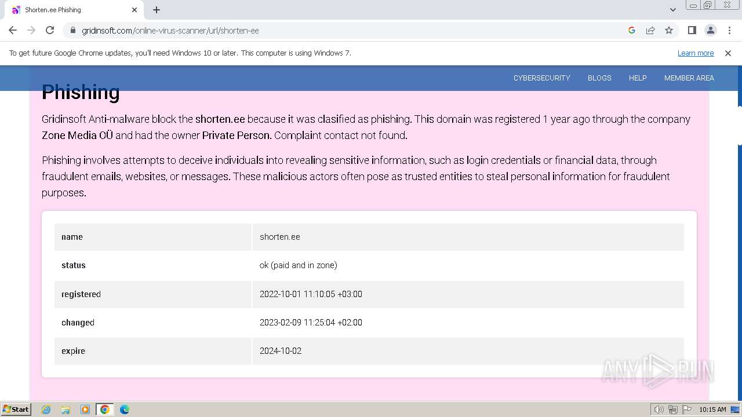This screenshot has width=742, height=417.
Task: Open the Google search icon in the address bar
Action: [x=632, y=30]
